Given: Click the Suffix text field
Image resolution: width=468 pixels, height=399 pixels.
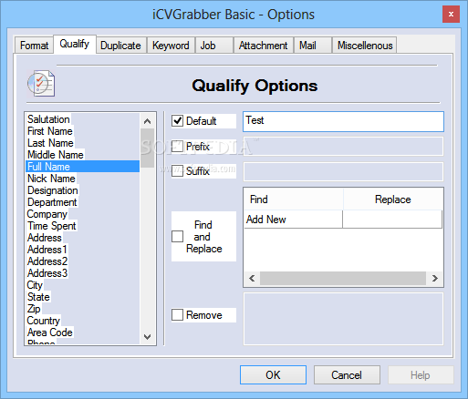Looking at the screenshot, I should pos(343,171).
